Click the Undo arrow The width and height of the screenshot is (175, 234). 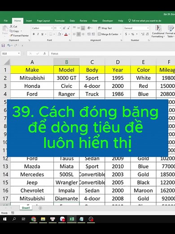pyautogui.click(x=9, y=45)
